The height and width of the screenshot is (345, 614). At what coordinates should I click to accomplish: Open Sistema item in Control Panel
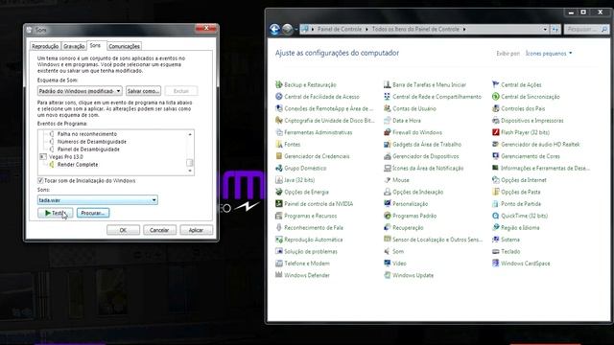point(510,240)
